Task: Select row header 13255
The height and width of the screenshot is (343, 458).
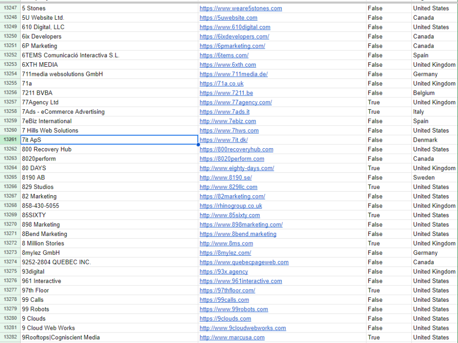Action: click(x=10, y=83)
